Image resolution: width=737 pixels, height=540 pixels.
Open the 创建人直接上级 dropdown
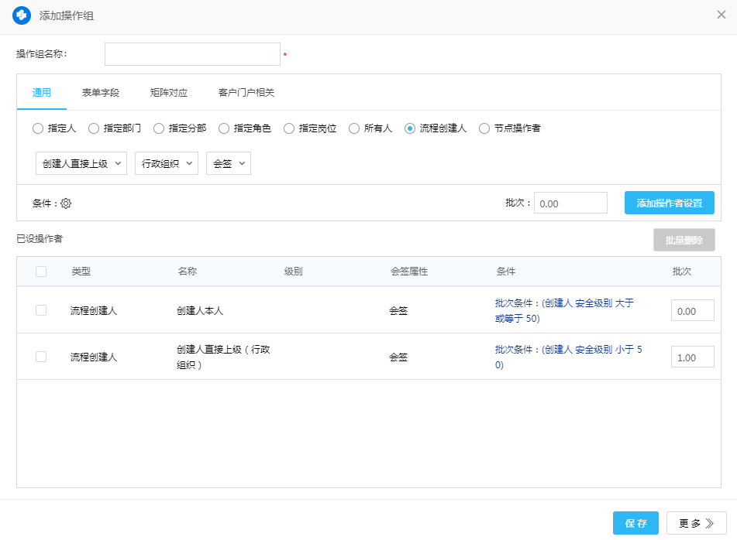coord(81,163)
